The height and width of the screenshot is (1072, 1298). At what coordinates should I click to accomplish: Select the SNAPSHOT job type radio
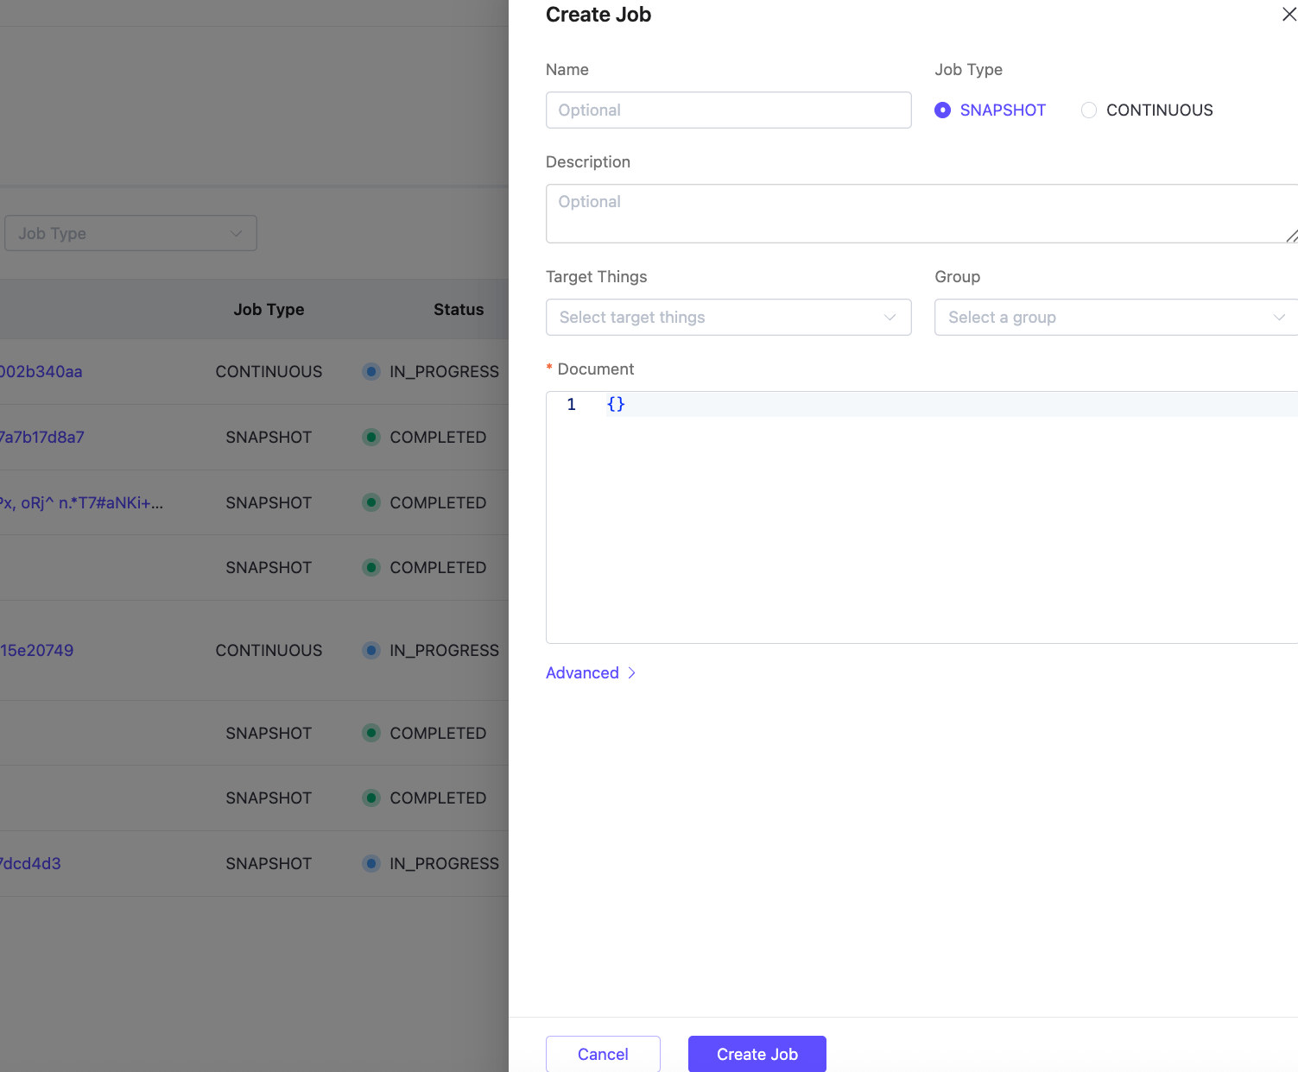[x=942, y=110]
